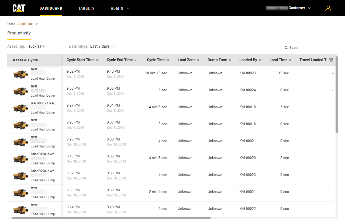The image size is (345, 222).
Task: Sort the Load Time column
Action: point(280,60)
